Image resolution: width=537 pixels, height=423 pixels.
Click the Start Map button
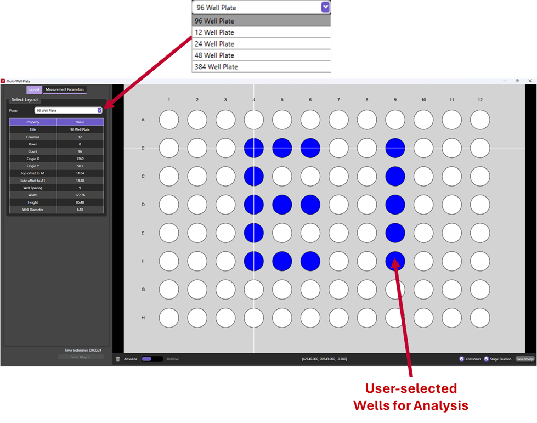pyautogui.click(x=81, y=357)
